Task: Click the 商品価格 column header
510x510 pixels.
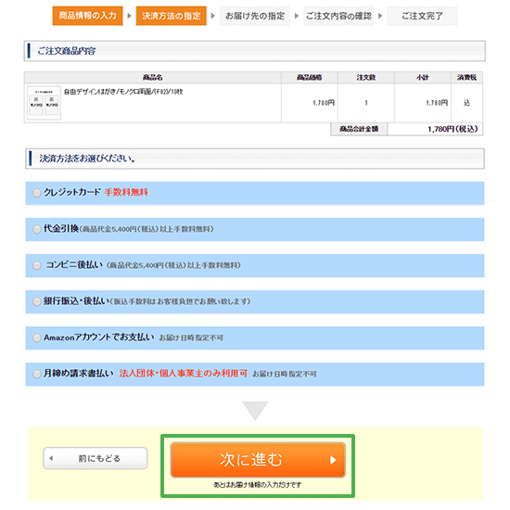Action: [x=310, y=77]
